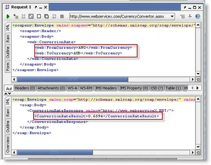Screen dimensions: 211x165
Task: Open help with the blue question mark icon
Action: pyautogui.click(x=198, y=16)
